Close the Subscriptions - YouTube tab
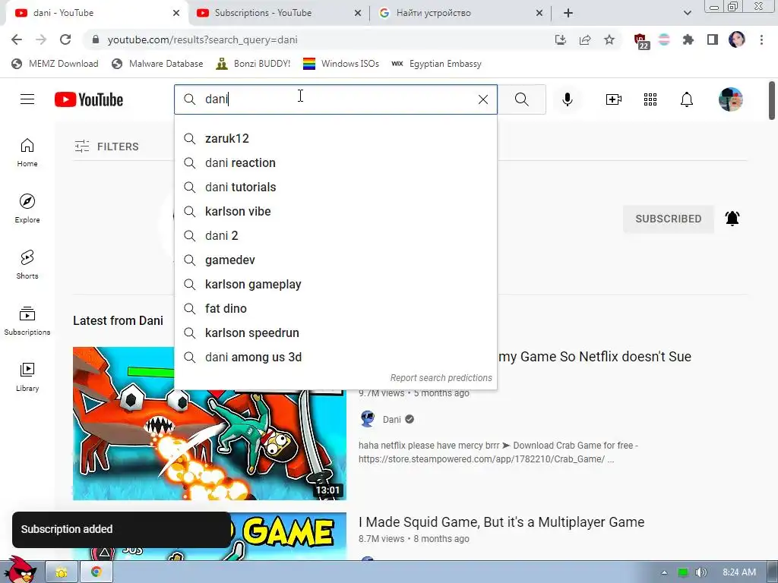The width and height of the screenshot is (778, 583). 358,14
